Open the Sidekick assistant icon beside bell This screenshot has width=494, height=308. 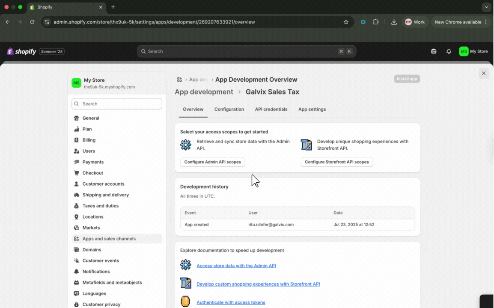point(434,51)
